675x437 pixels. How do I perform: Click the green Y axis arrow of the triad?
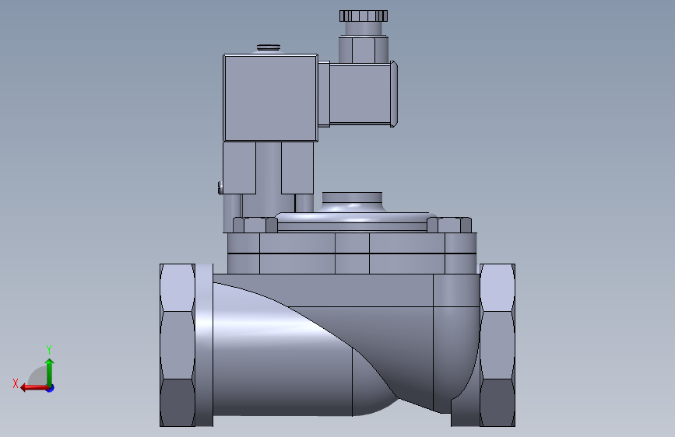(x=50, y=372)
